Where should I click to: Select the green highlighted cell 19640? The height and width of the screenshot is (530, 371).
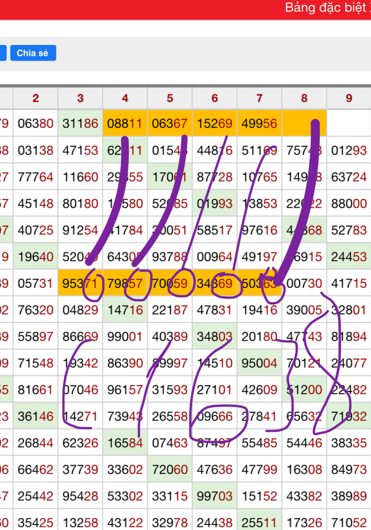36,257
